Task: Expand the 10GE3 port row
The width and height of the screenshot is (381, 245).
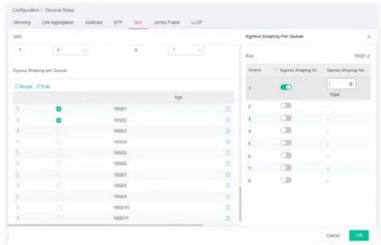Action: (x=17, y=131)
